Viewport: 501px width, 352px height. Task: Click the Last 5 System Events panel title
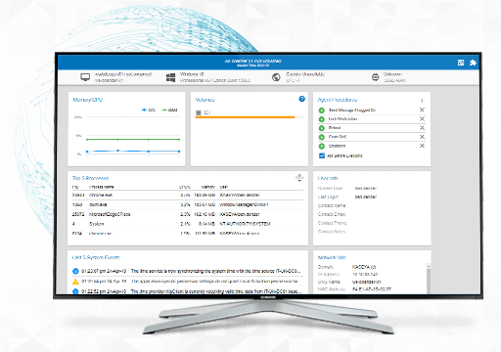pos(96,257)
